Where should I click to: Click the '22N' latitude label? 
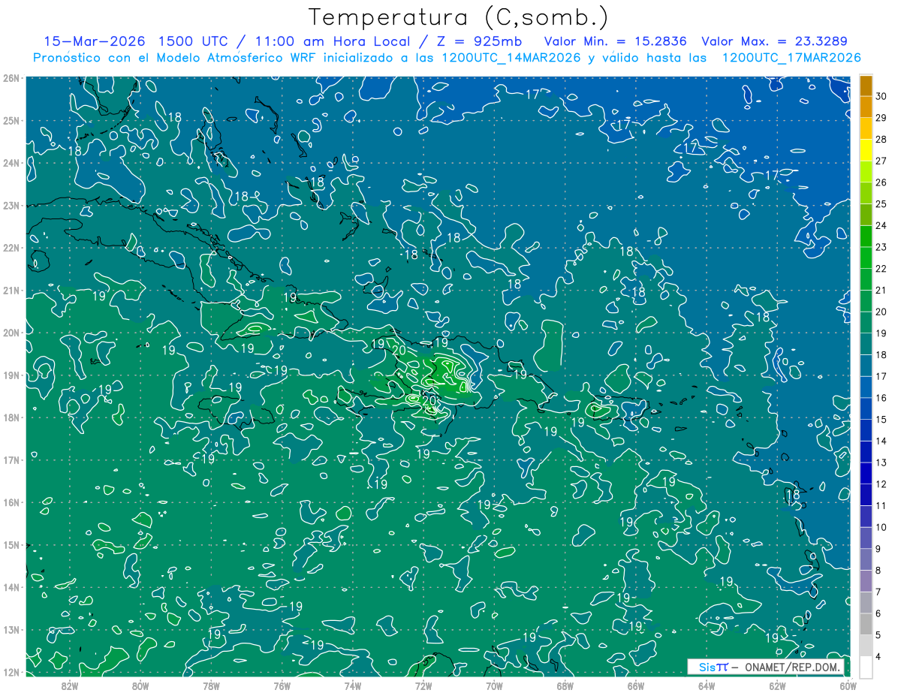[11, 248]
